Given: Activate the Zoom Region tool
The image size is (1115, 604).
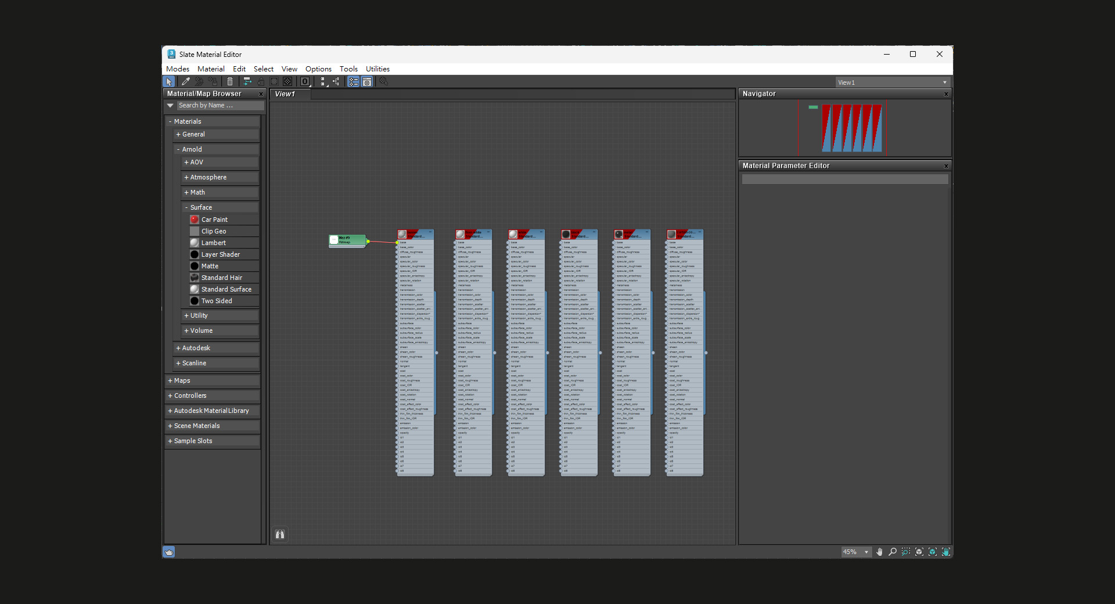Looking at the screenshot, I should tap(906, 552).
